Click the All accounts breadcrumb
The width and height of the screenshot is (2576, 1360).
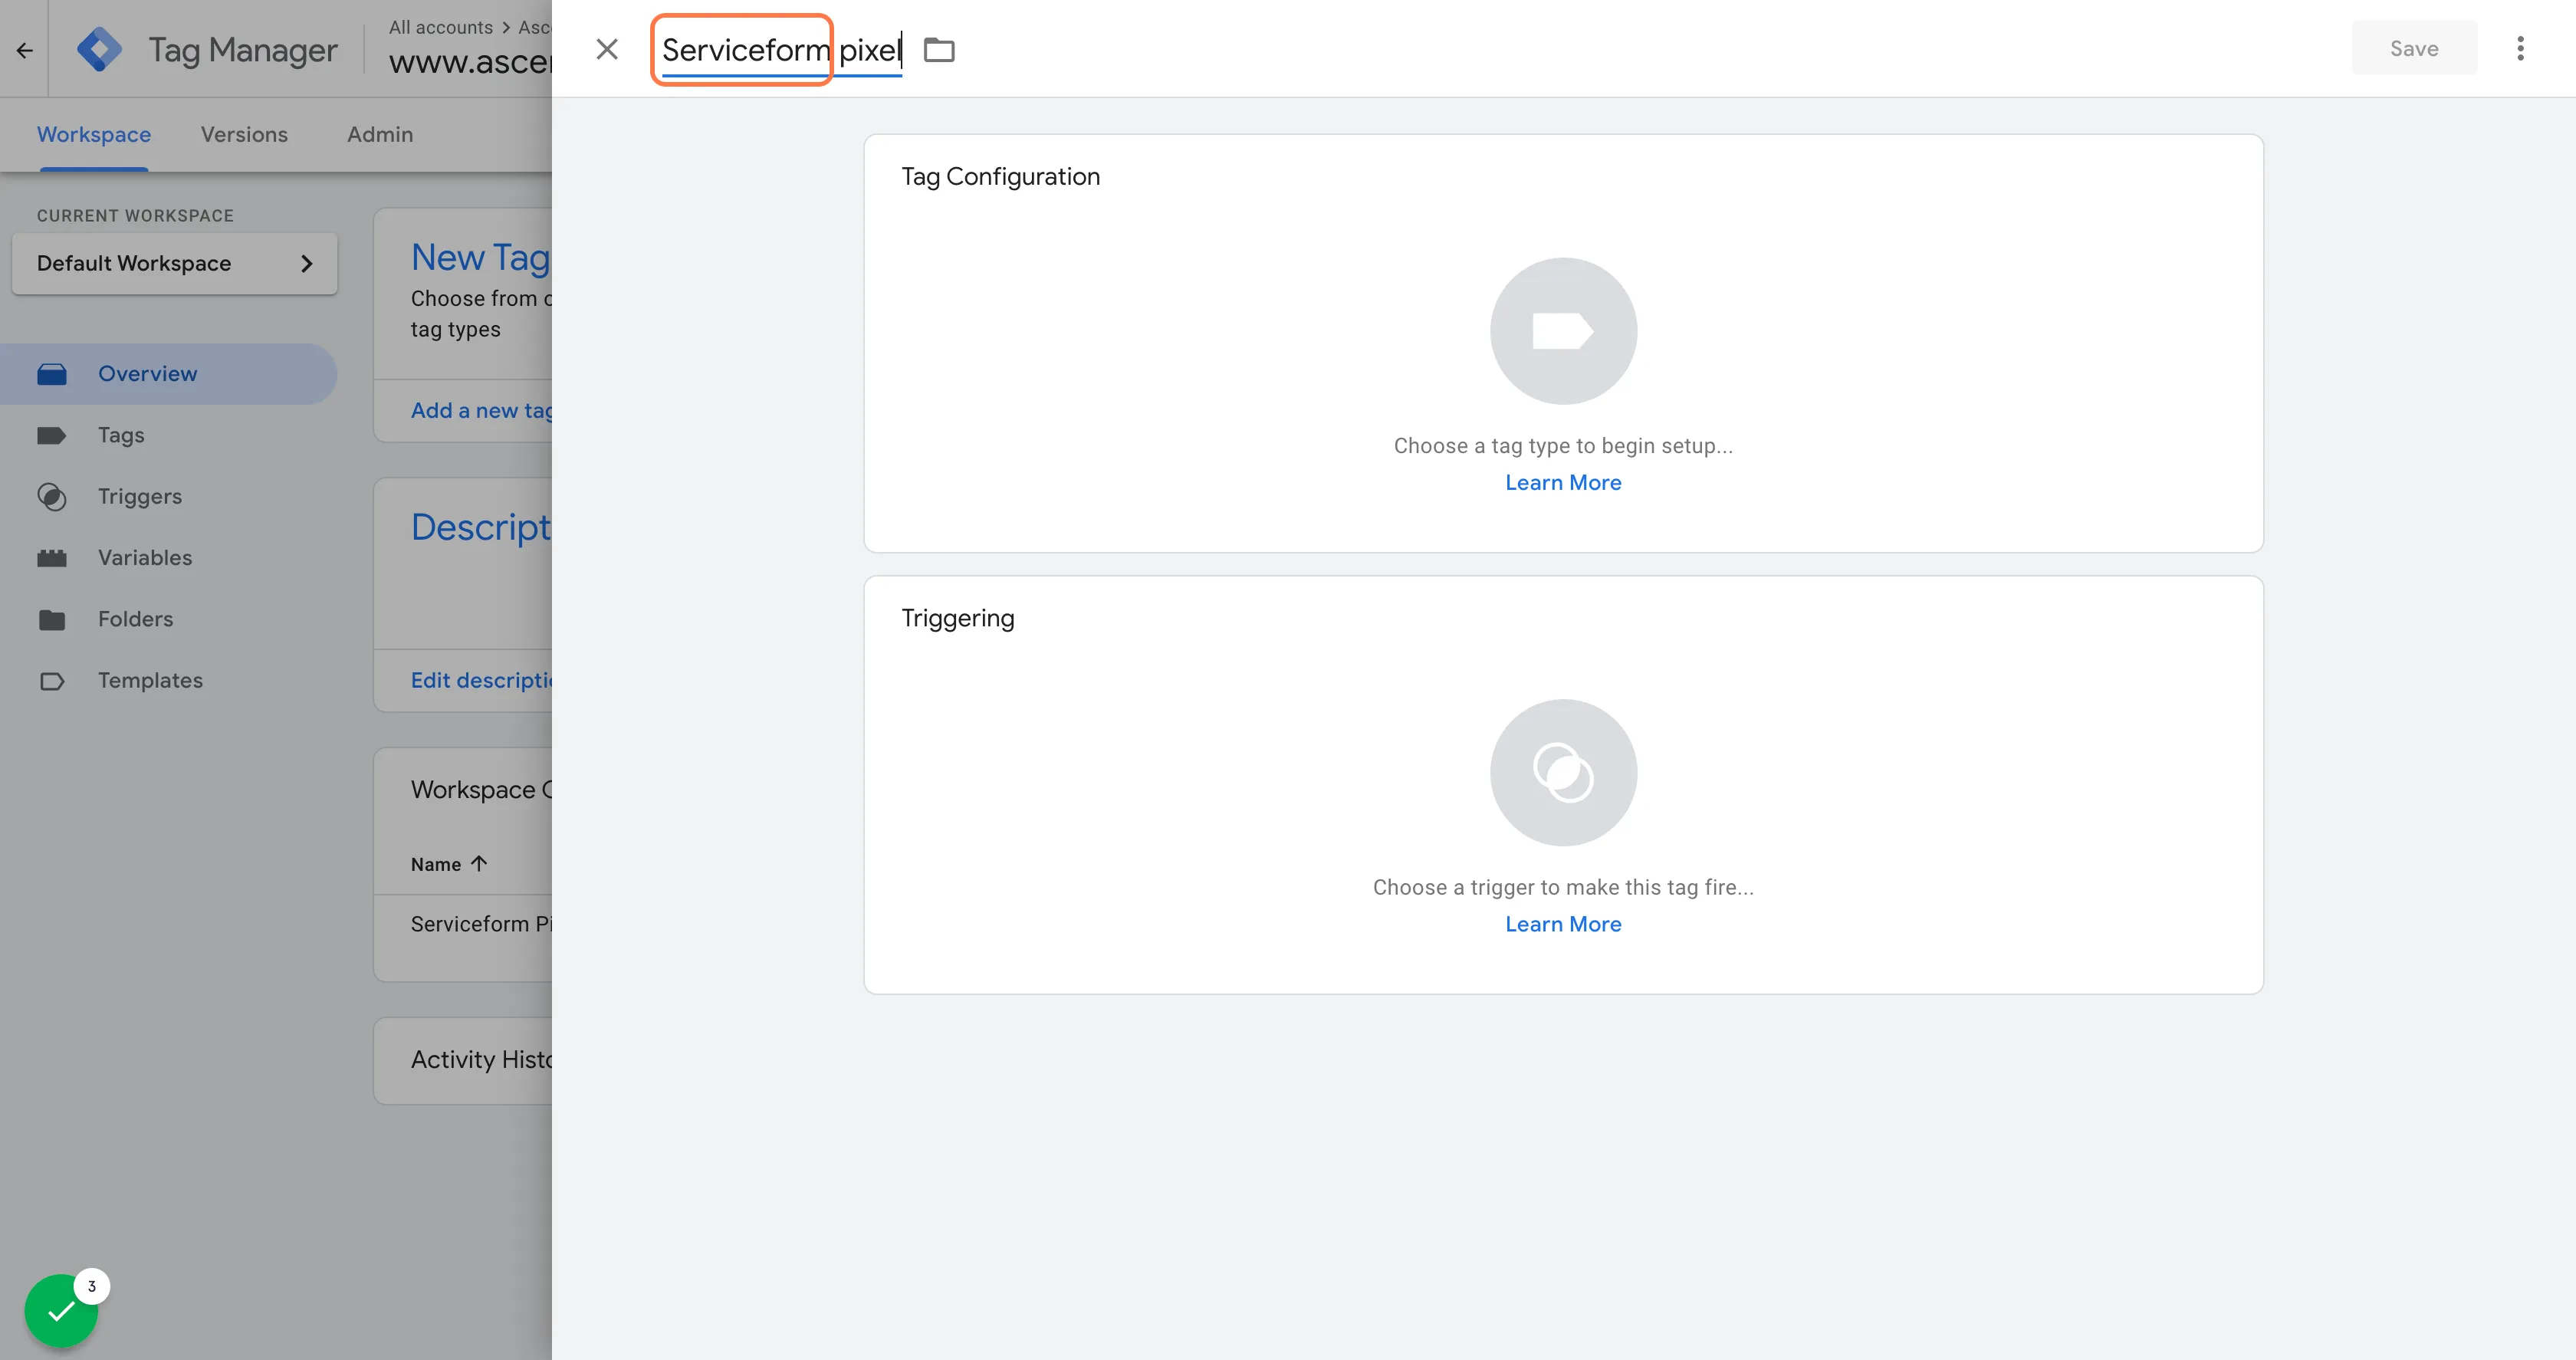(440, 27)
